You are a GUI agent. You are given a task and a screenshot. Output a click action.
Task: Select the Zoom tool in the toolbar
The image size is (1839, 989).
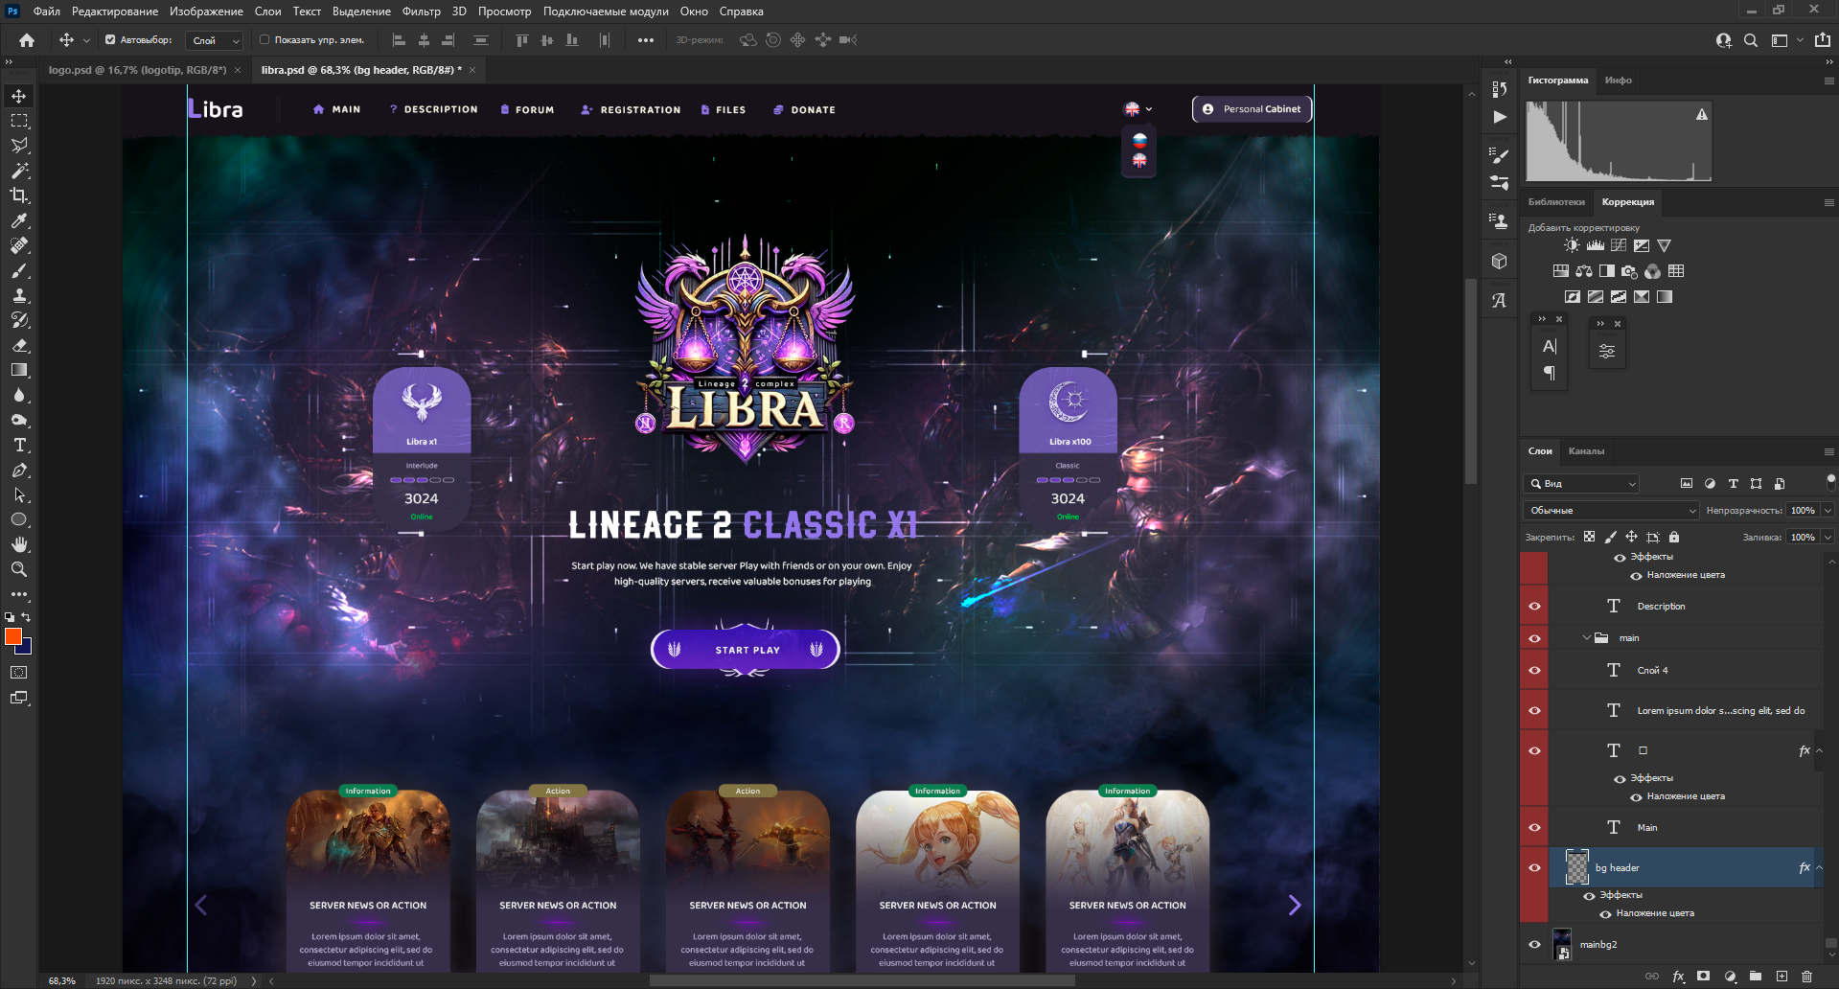pyautogui.click(x=19, y=569)
